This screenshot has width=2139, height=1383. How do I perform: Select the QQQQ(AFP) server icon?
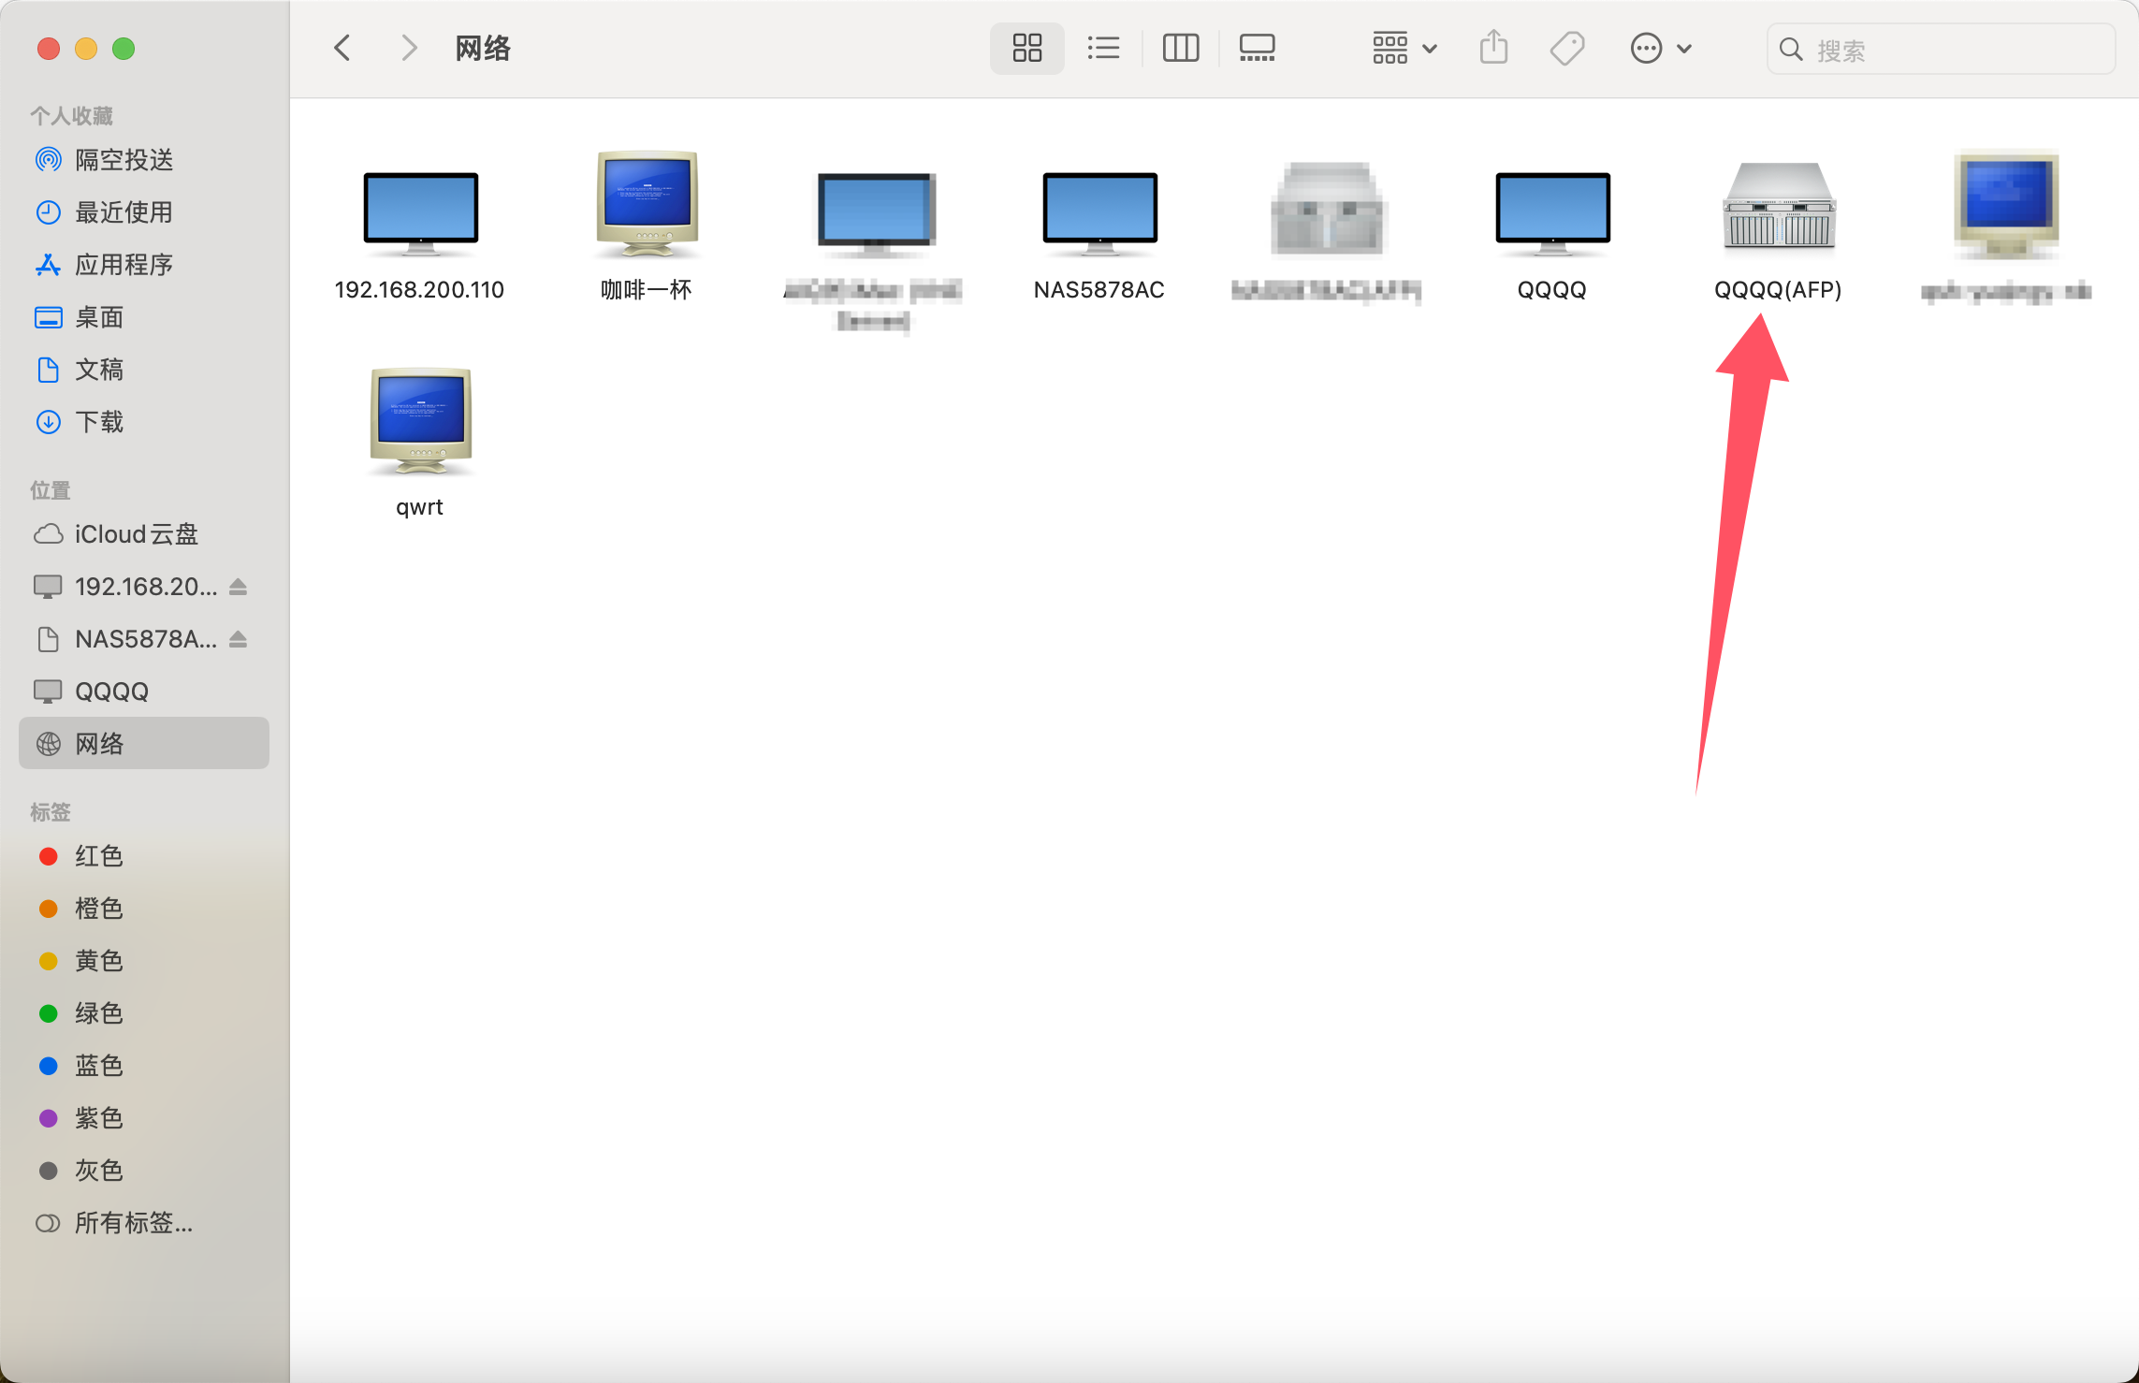[x=1780, y=206]
